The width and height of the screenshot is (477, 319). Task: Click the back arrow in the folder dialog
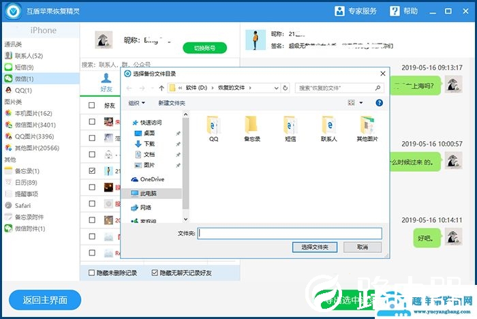[x=129, y=89]
